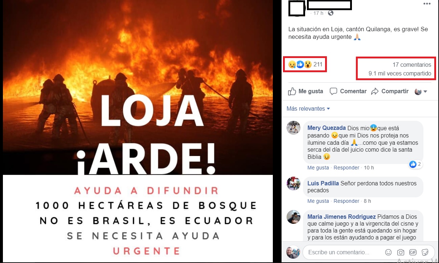Open Maria Jimenes Rodriguez's profile avatar
Image resolution: width=439 pixels, height=263 pixels.
pos(293,217)
